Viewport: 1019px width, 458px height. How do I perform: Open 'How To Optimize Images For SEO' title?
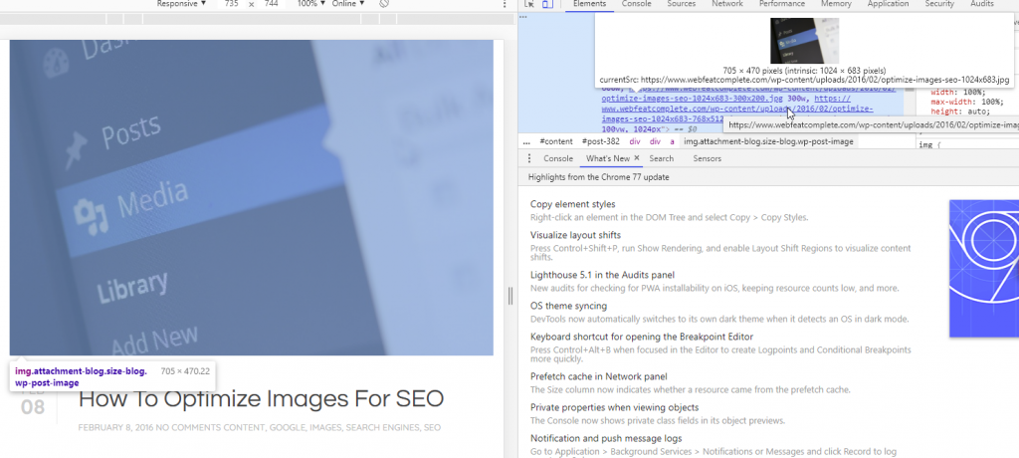pos(261,399)
